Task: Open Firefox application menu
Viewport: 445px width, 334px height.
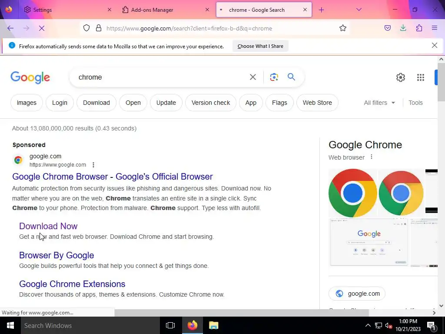Action: coord(435,28)
